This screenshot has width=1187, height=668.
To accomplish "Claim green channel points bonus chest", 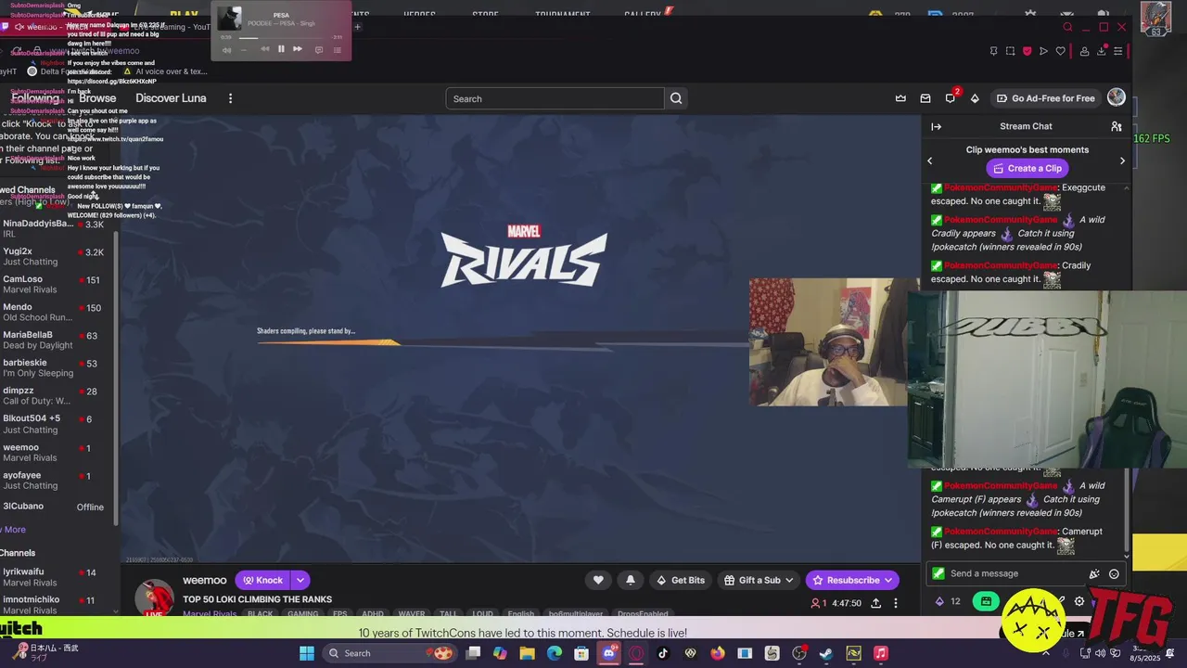I will tap(986, 601).
